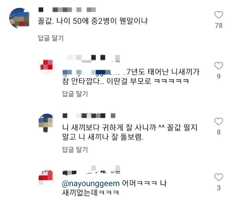Click 답글 달기 under the top comment
Image resolution: width=236 pixels, height=199 pixels.
[x=51, y=38]
